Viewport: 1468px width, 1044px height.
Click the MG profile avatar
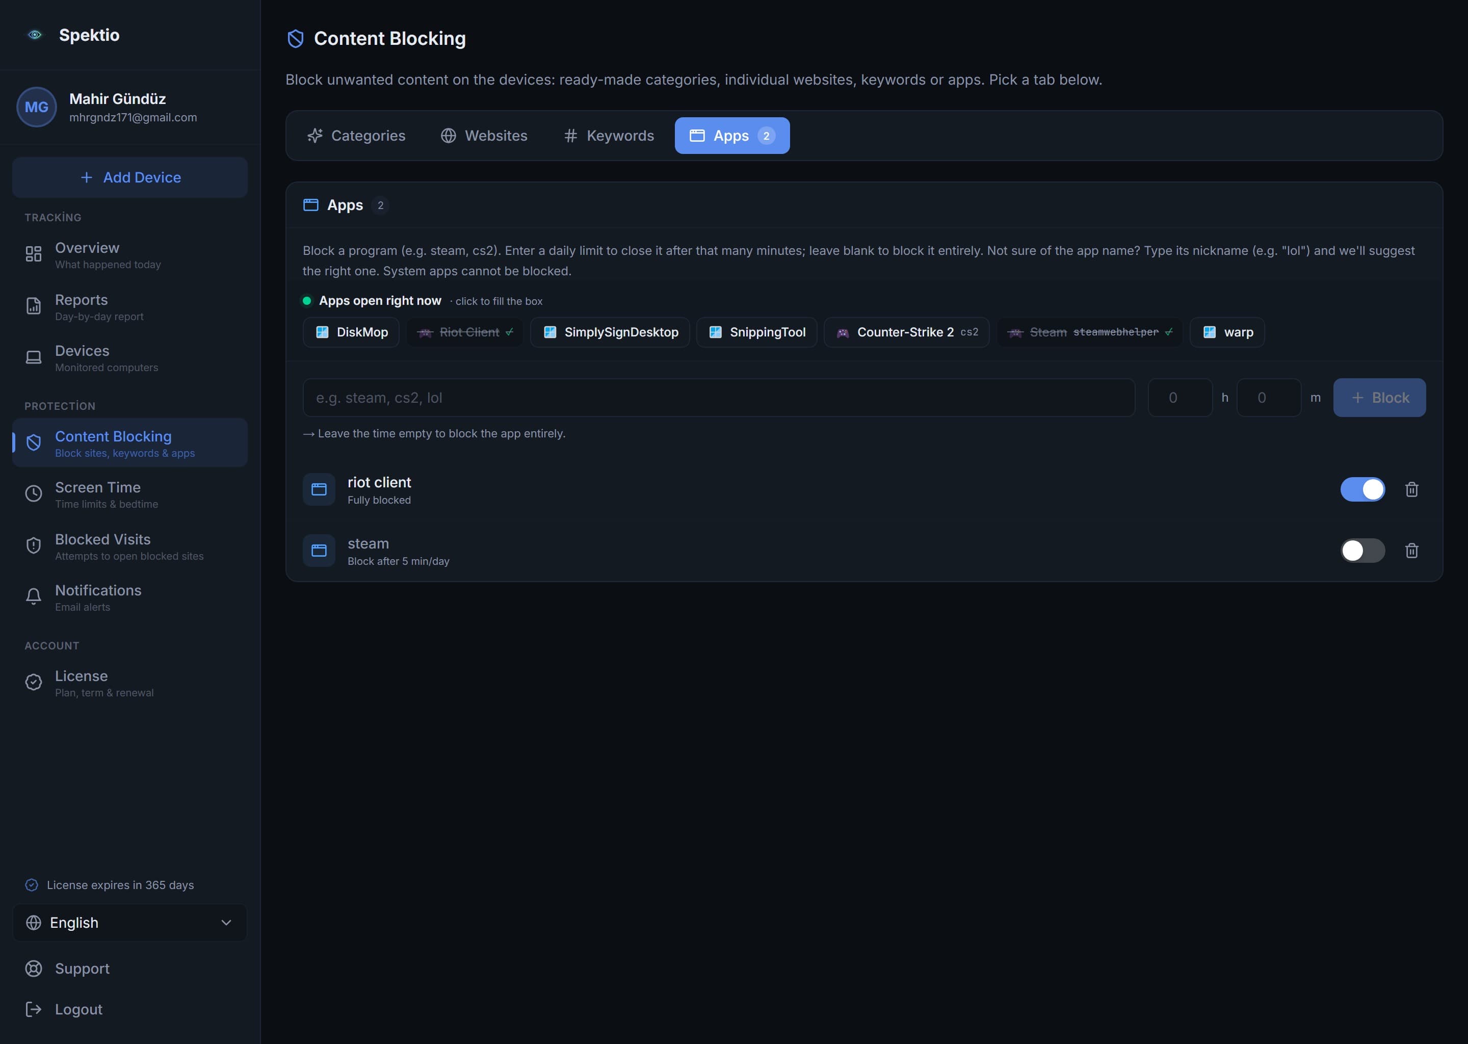(37, 107)
